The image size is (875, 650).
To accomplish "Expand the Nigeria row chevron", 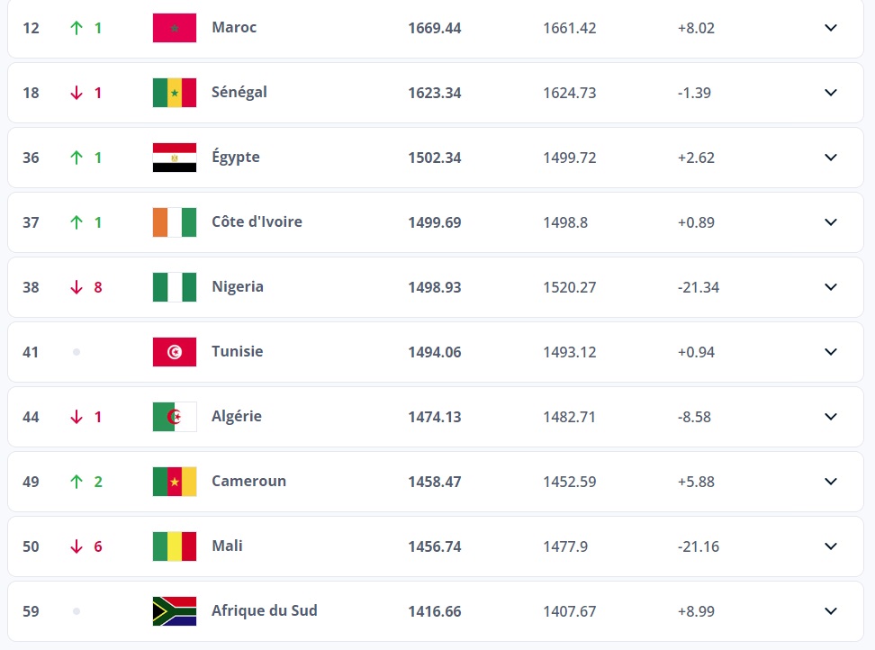I will [831, 287].
